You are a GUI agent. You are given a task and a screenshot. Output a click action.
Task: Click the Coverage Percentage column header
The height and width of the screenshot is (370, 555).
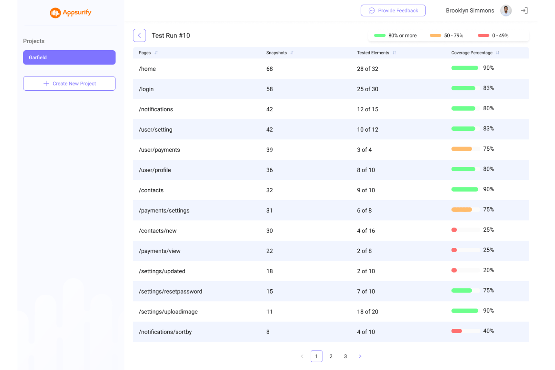[x=472, y=53]
